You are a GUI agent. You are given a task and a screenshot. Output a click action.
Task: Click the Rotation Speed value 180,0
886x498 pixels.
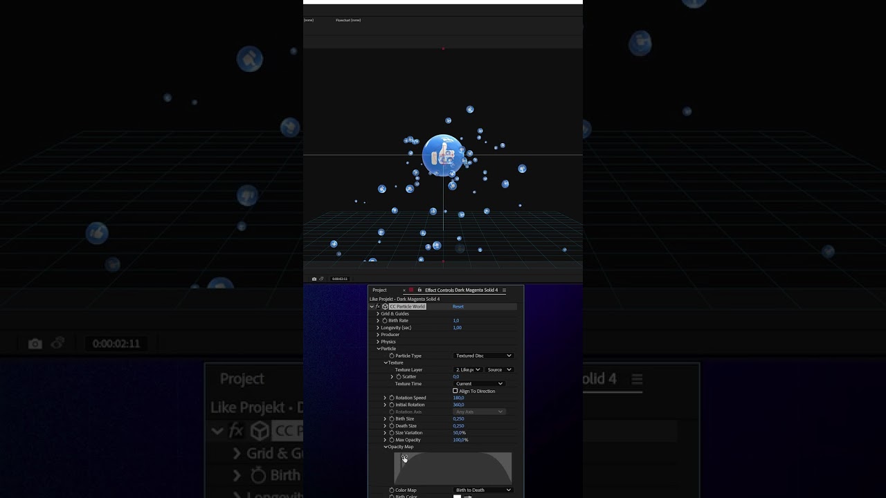(x=458, y=398)
